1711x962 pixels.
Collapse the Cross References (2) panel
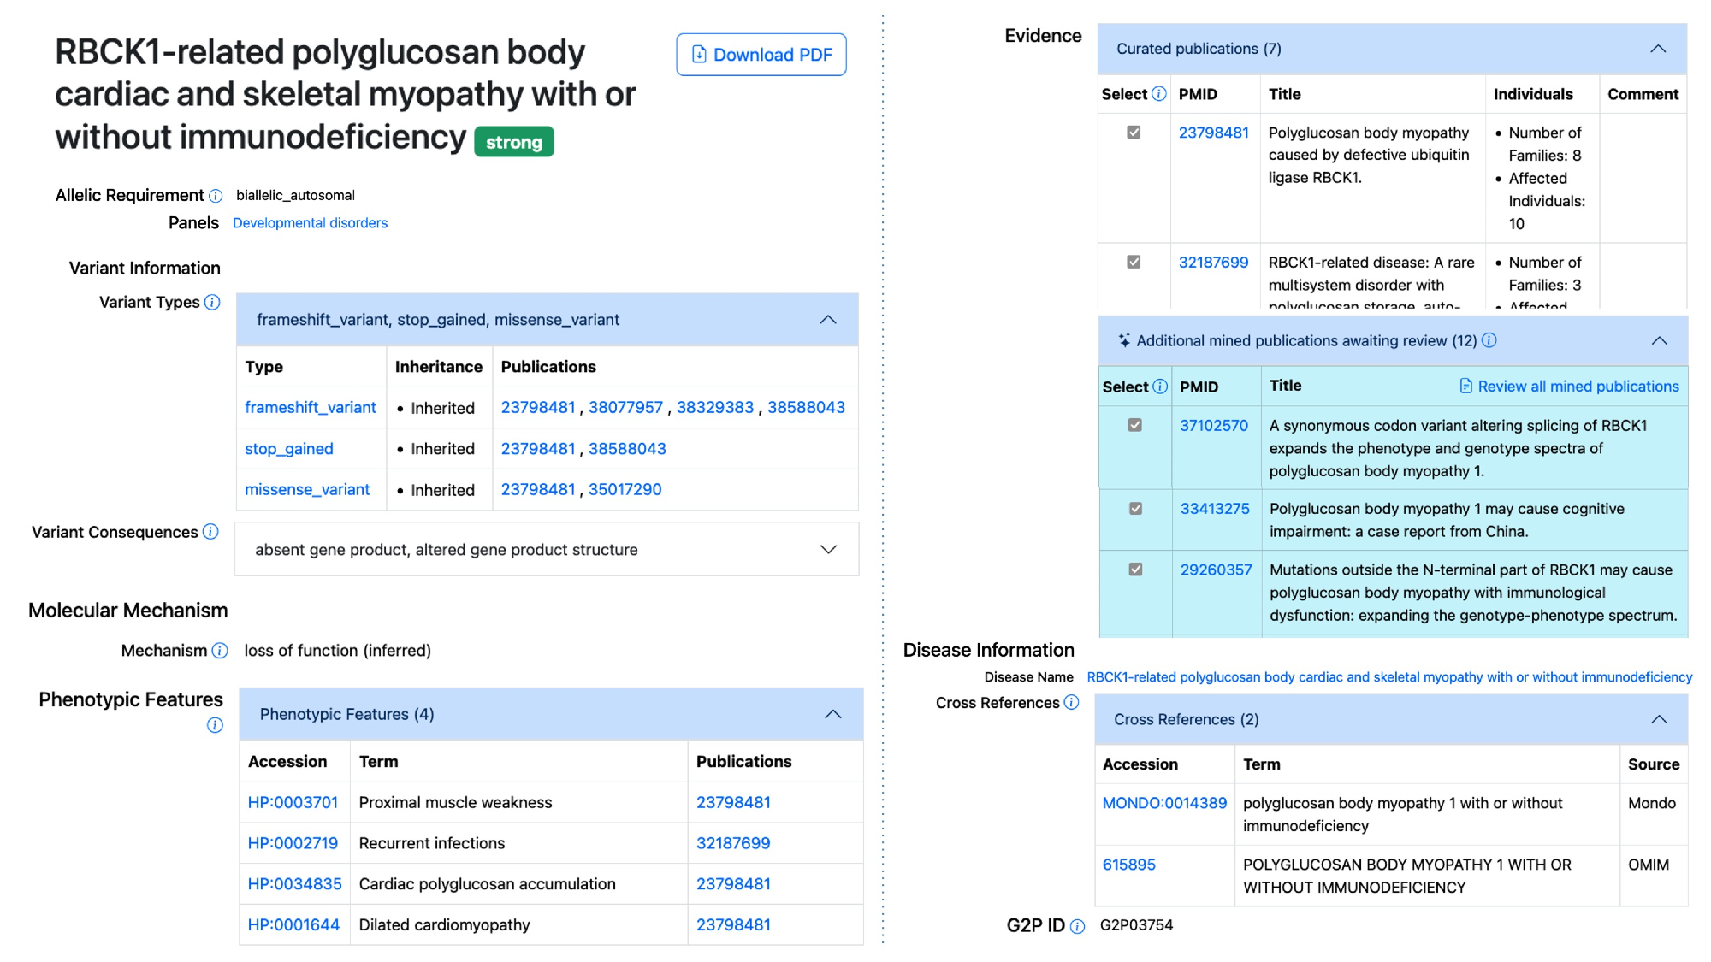click(1658, 719)
